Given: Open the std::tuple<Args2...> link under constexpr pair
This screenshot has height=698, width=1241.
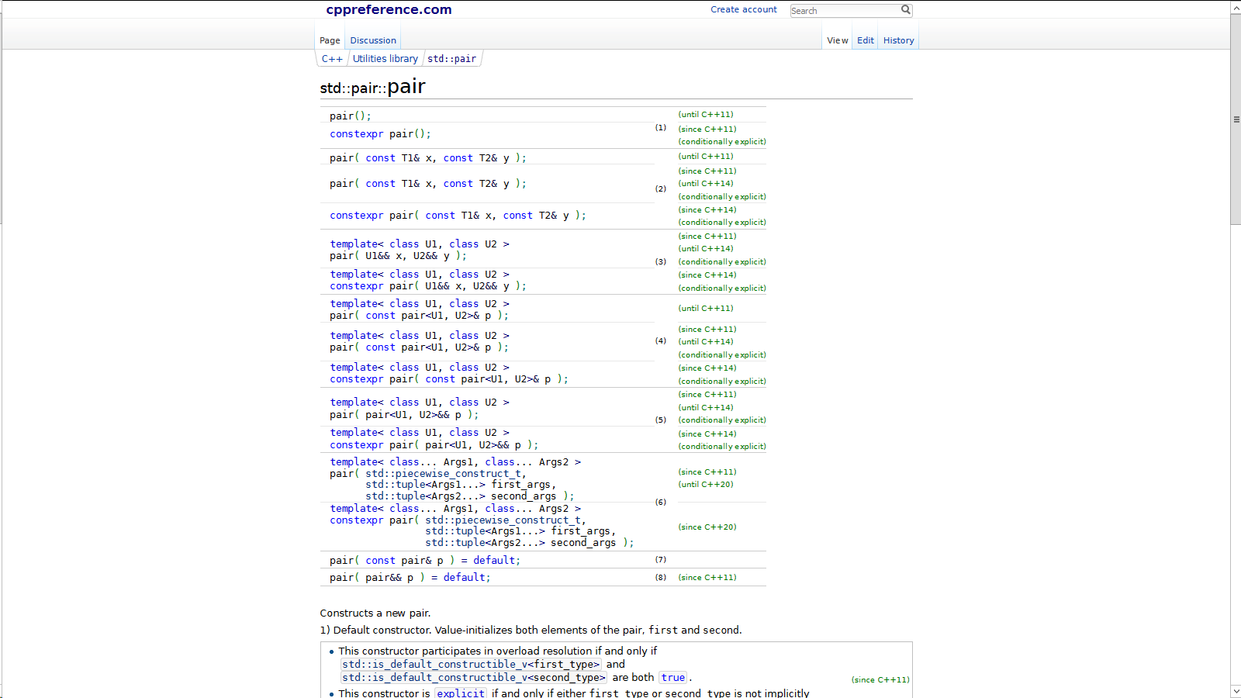Looking at the screenshot, I should 455,543.
